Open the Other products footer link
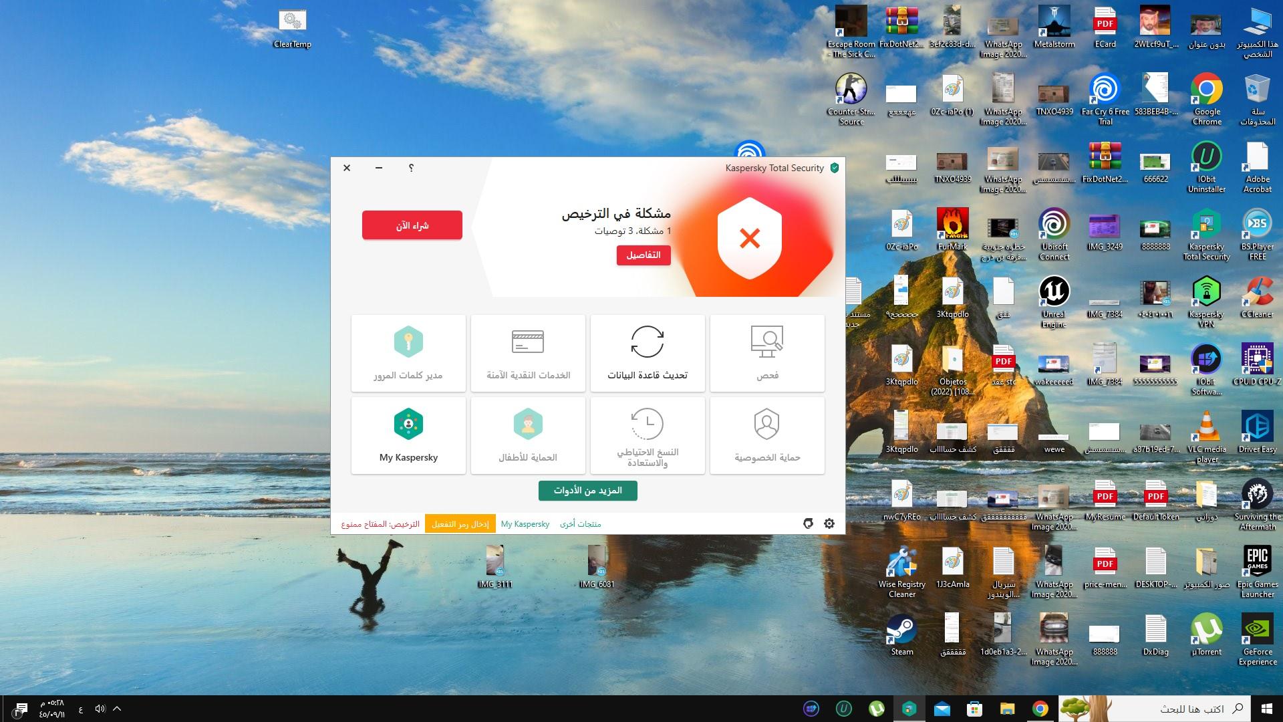 pyautogui.click(x=581, y=524)
